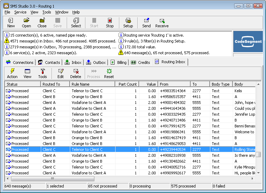Open the Service menu

[x=20, y=12]
